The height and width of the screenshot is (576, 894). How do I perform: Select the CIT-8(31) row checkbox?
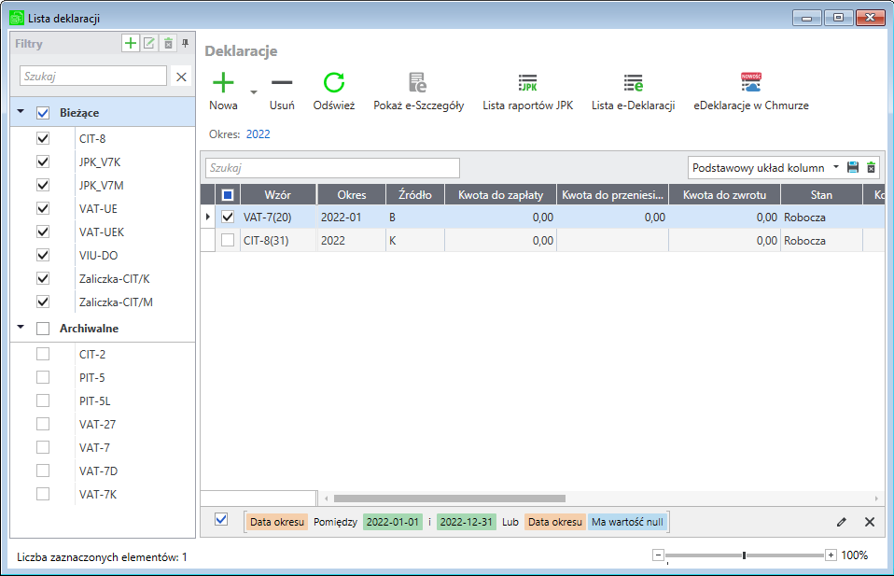click(228, 240)
